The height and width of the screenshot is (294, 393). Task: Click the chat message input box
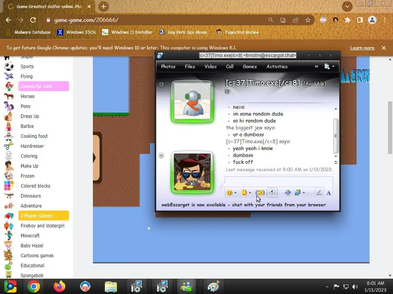click(x=279, y=181)
